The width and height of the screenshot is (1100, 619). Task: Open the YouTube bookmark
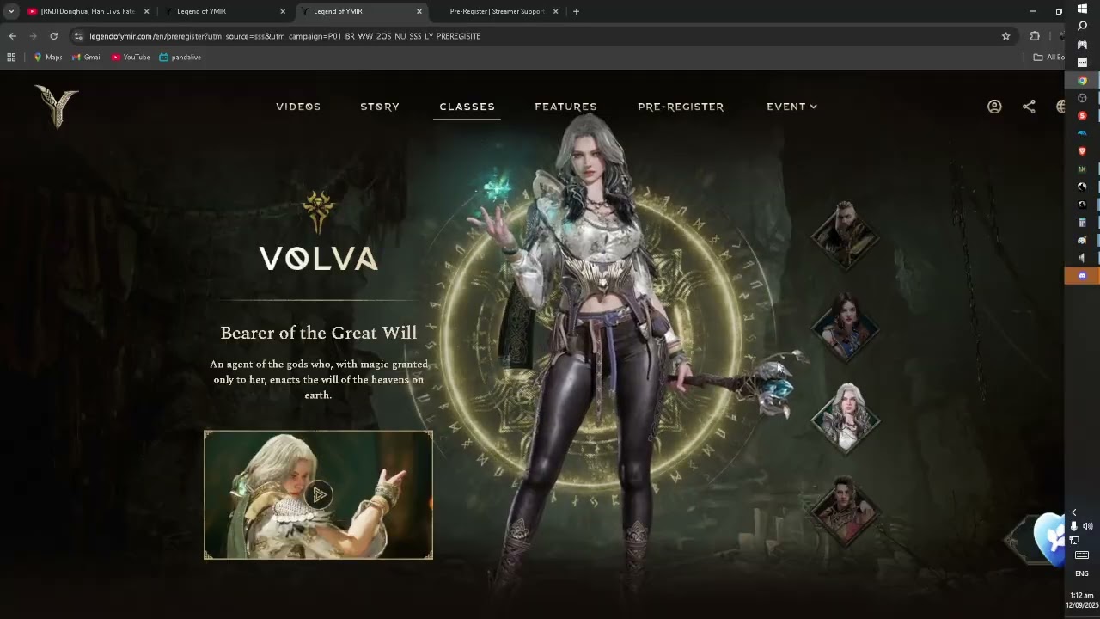[131, 58]
